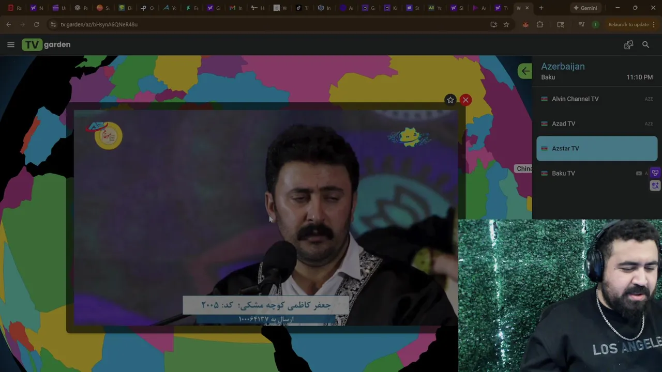The image size is (662, 372).
Task: Click the Azerbaijan country heading
Action: [x=563, y=66]
